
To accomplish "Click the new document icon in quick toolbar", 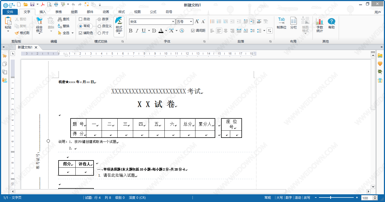I will coord(19,4).
